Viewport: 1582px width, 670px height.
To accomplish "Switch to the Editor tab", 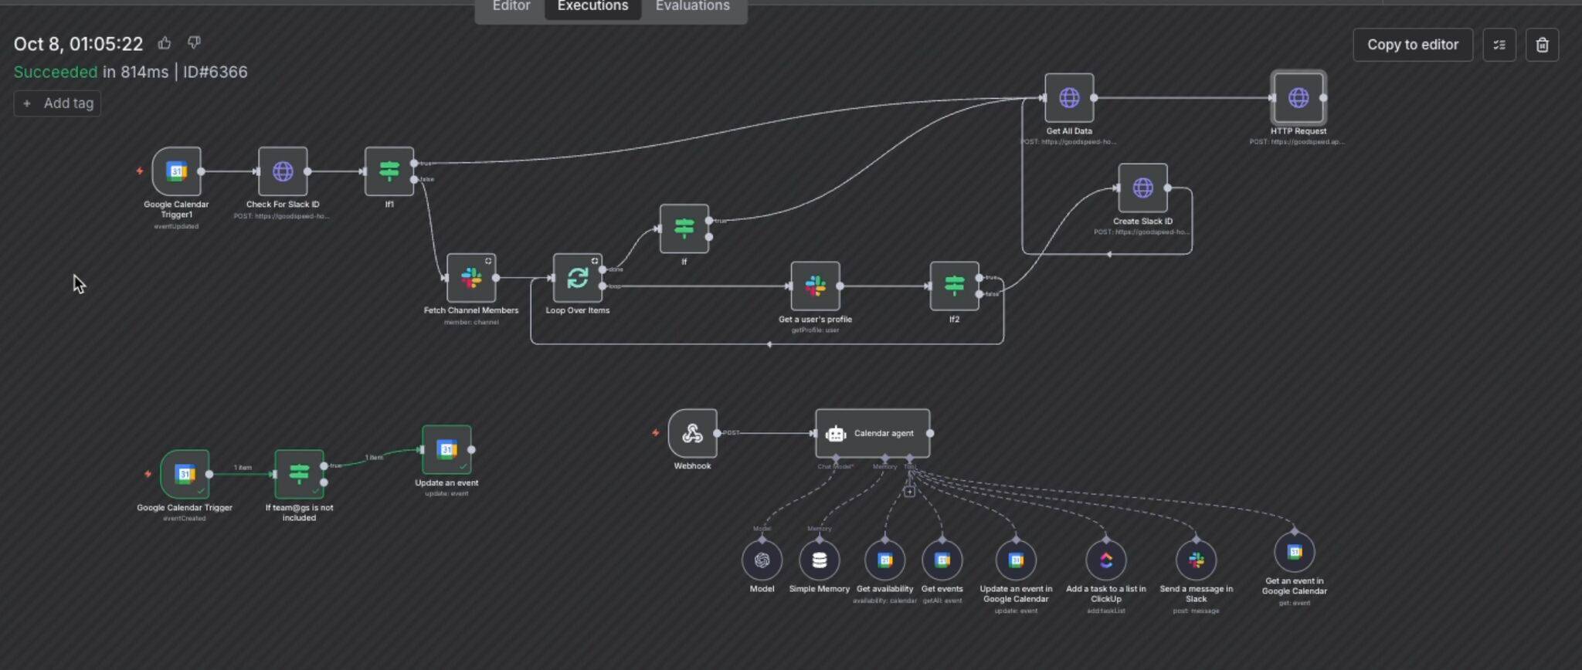I will click(511, 7).
